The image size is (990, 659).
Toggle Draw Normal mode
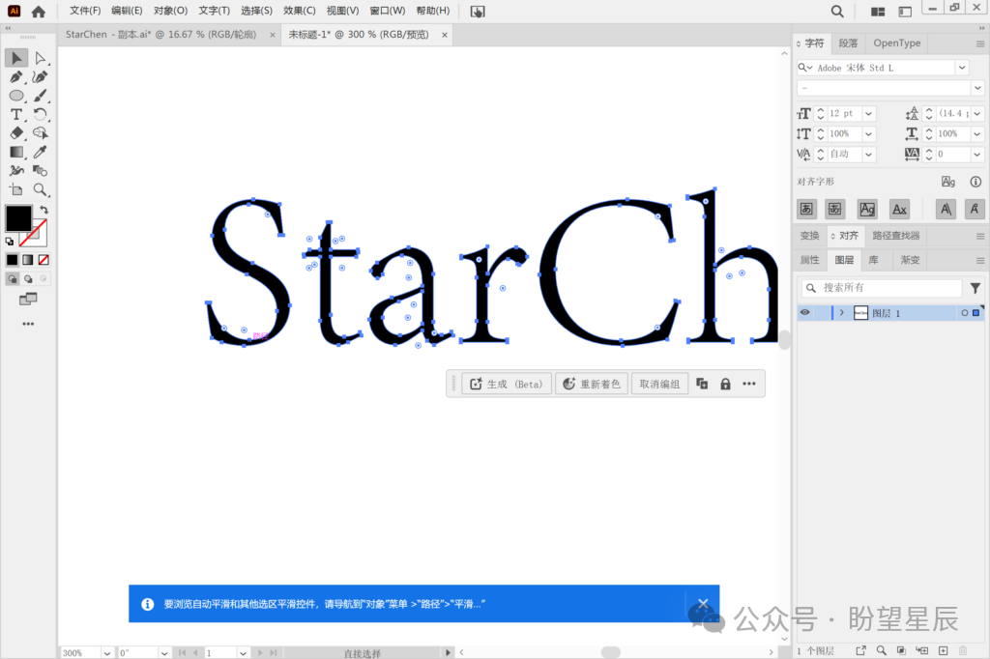[12, 278]
